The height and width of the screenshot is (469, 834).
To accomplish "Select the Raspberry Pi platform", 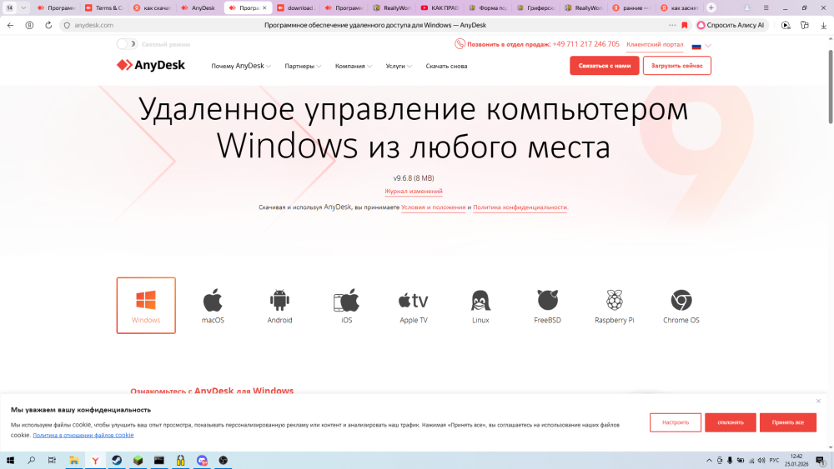I will pyautogui.click(x=615, y=306).
